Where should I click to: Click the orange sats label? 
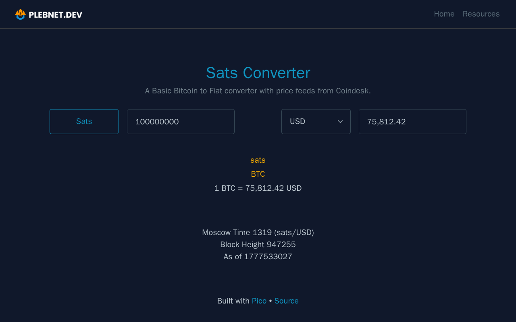tap(258, 160)
